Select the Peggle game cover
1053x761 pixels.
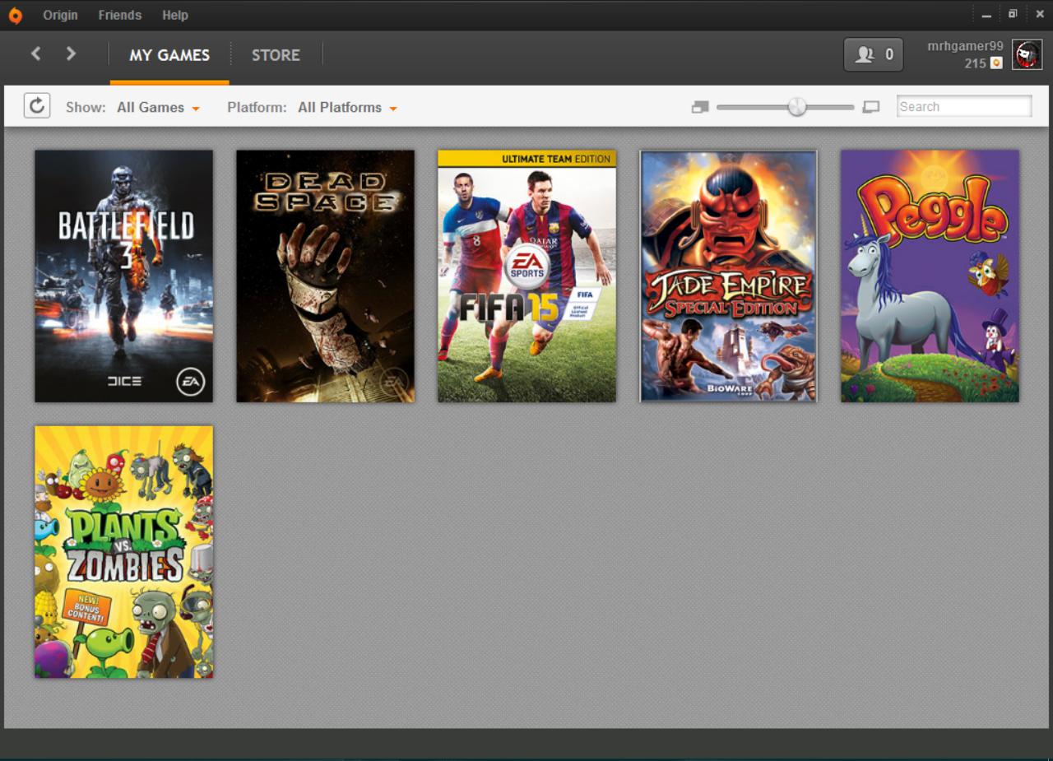[x=930, y=276]
